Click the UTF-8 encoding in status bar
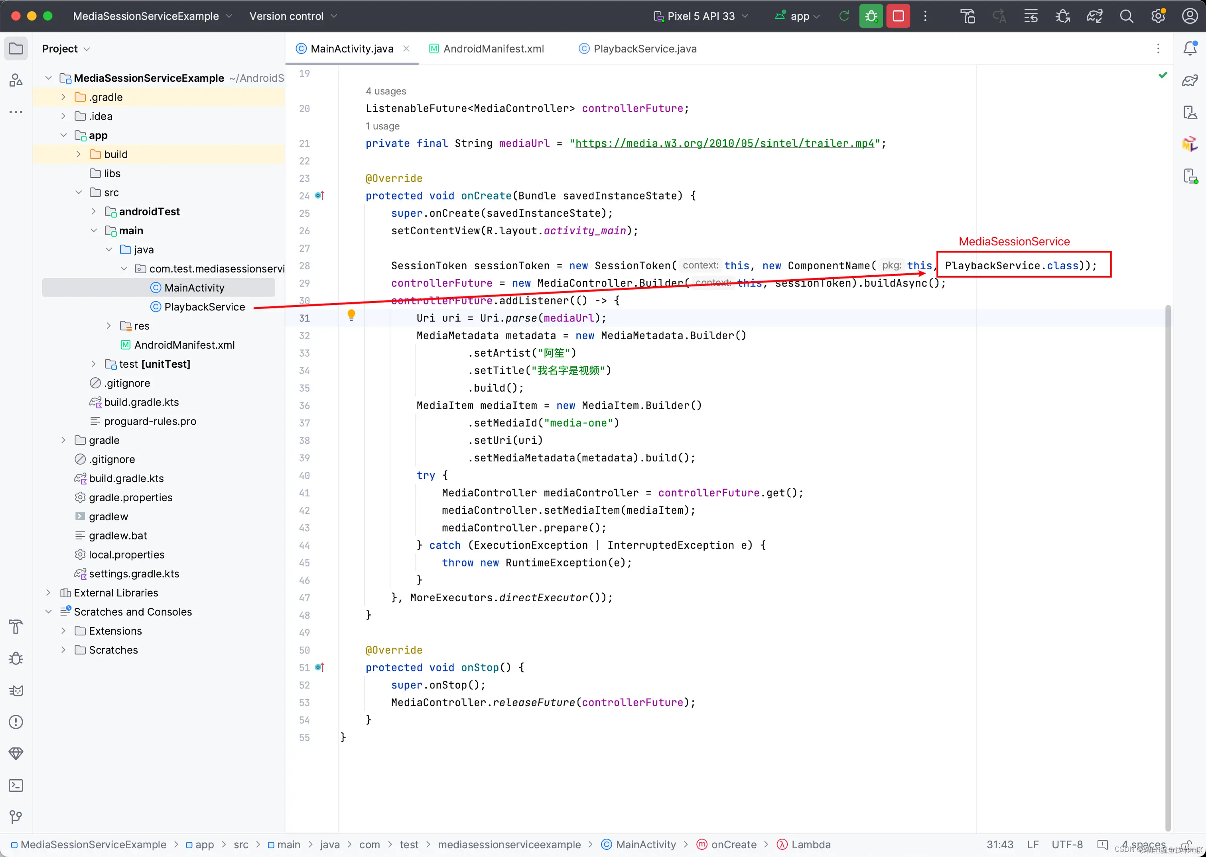Viewport: 1206px width, 857px height. click(1066, 844)
